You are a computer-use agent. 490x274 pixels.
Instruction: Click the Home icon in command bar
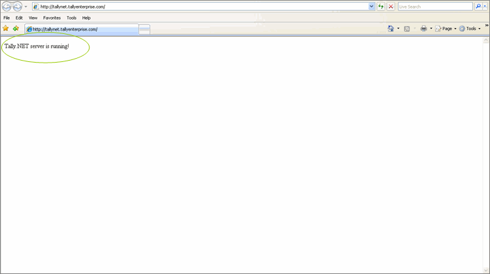pyautogui.click(x=391, y=29)
